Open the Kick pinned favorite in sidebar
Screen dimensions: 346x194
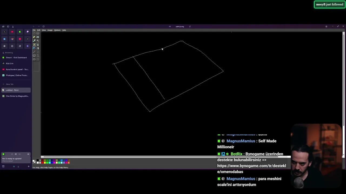tap(20, 32)
